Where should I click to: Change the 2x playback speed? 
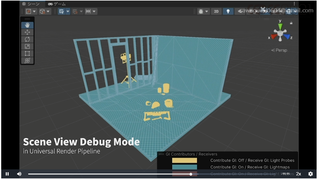pyautogui.click(x=299, y=174)
